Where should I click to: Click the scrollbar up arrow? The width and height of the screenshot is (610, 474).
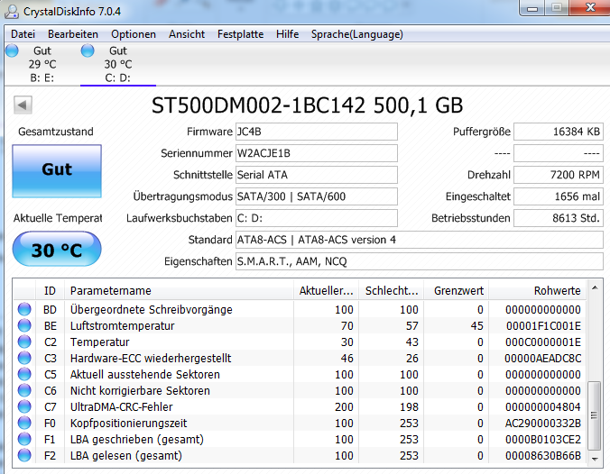595,287
